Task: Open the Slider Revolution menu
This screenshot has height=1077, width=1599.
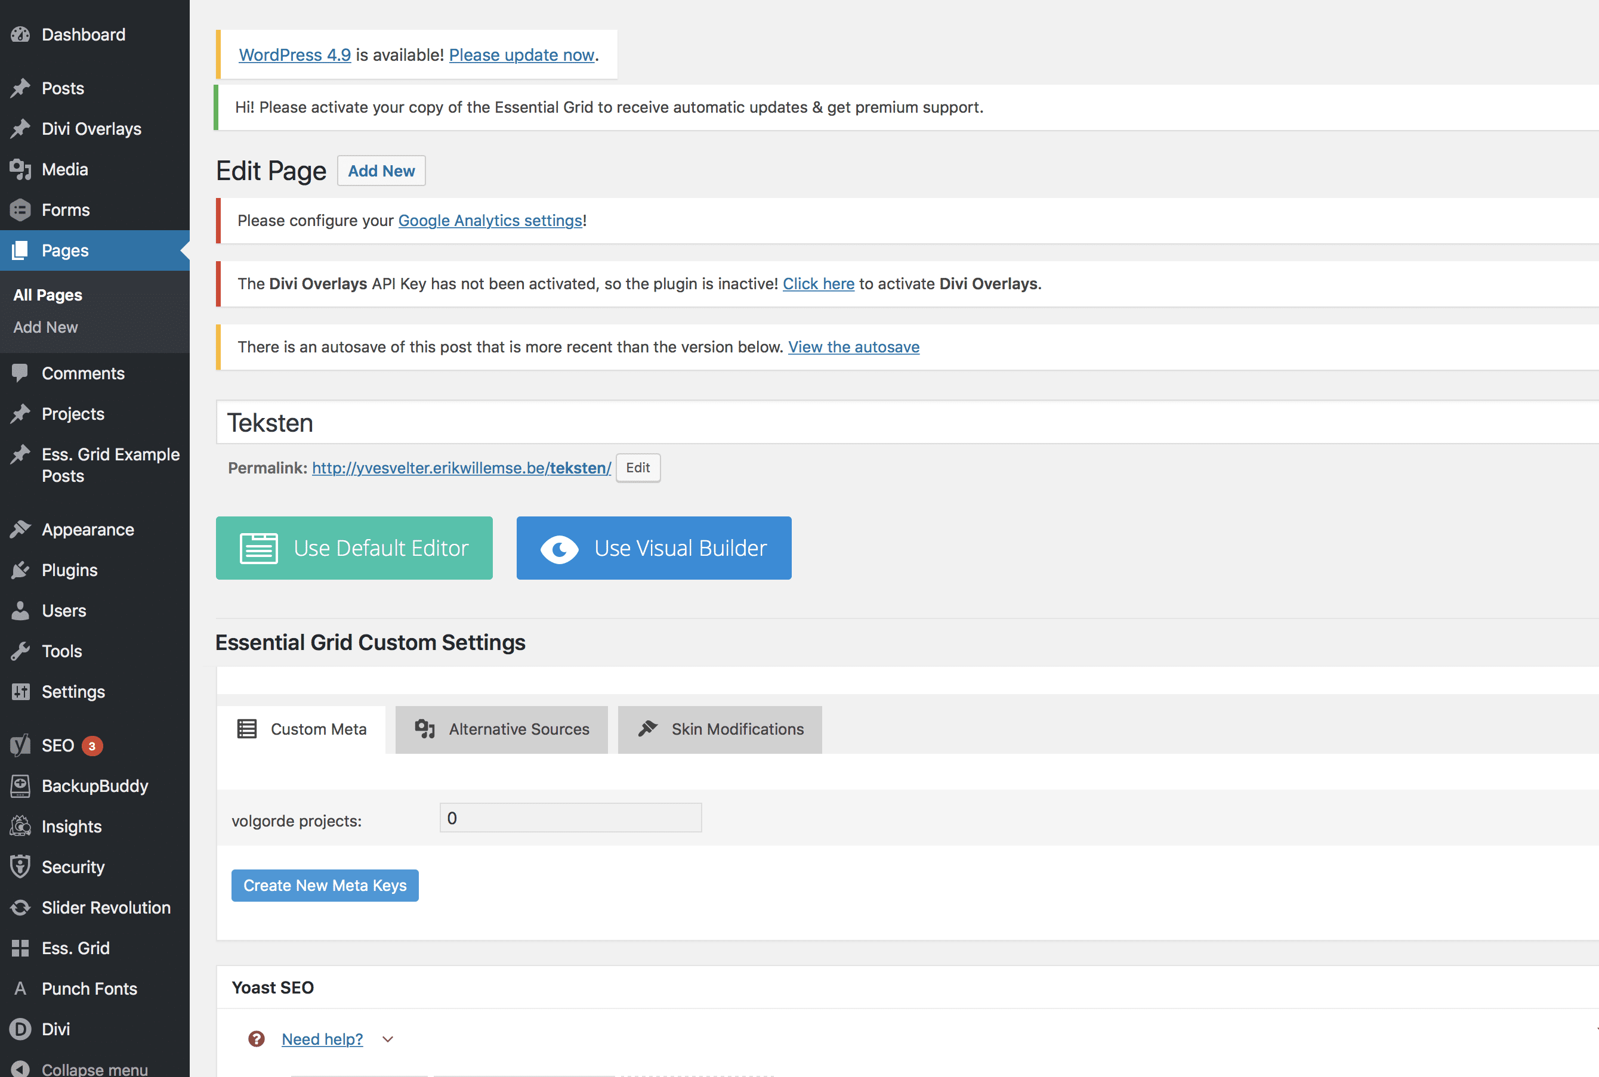Action: pos(95,908)
